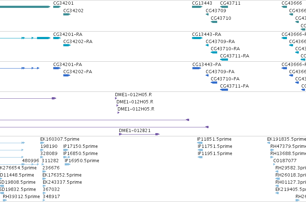
Task: Click transcript CG13443-RA label
Action: pos(207,34)
